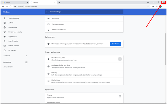Open Cookies and other site data
Screen dimensions: 167x104
84,66
